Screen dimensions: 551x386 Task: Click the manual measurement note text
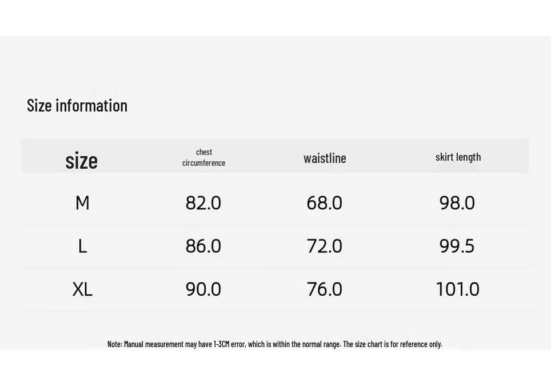pyautogui.click(x=275, y=344)
